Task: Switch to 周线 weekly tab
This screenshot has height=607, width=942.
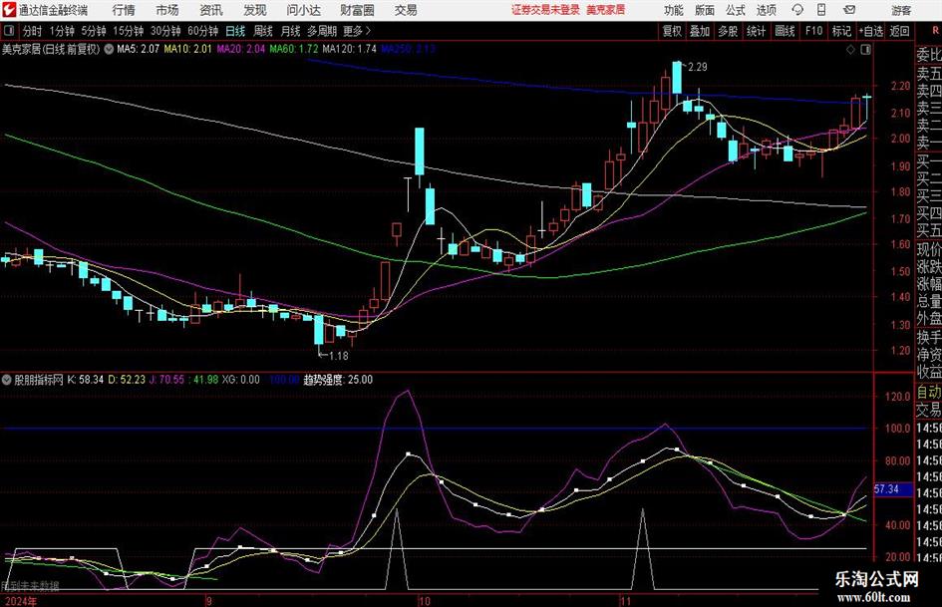Action: (x=262, y=31)
